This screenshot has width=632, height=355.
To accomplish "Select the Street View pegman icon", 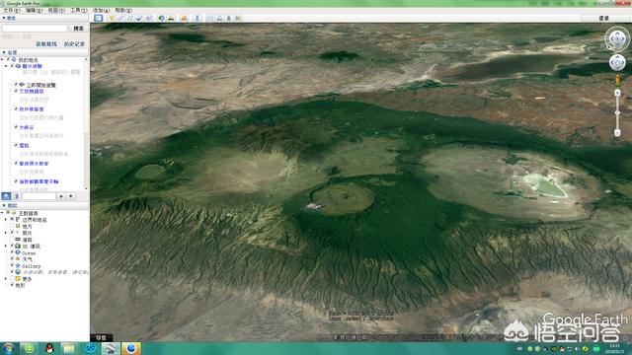I will pos(617,80).
